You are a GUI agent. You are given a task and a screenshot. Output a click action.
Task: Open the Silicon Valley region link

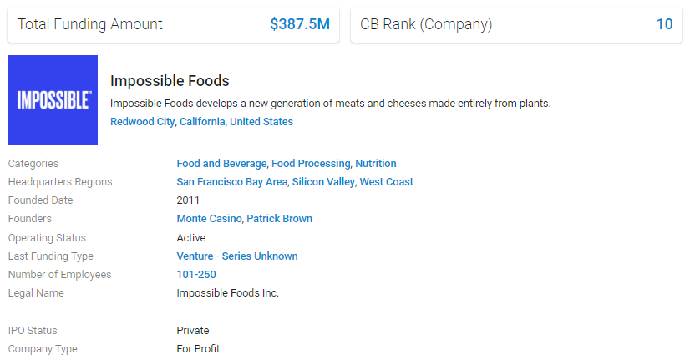(323, 182)
